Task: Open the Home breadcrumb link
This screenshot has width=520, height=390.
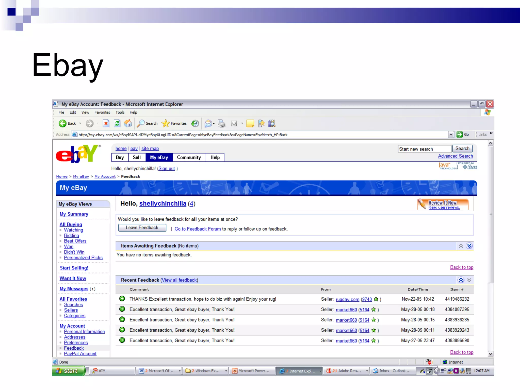Action: tap(62, 176)
